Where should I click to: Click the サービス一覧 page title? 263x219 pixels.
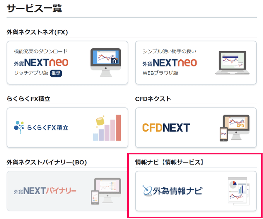pos(34,8)
